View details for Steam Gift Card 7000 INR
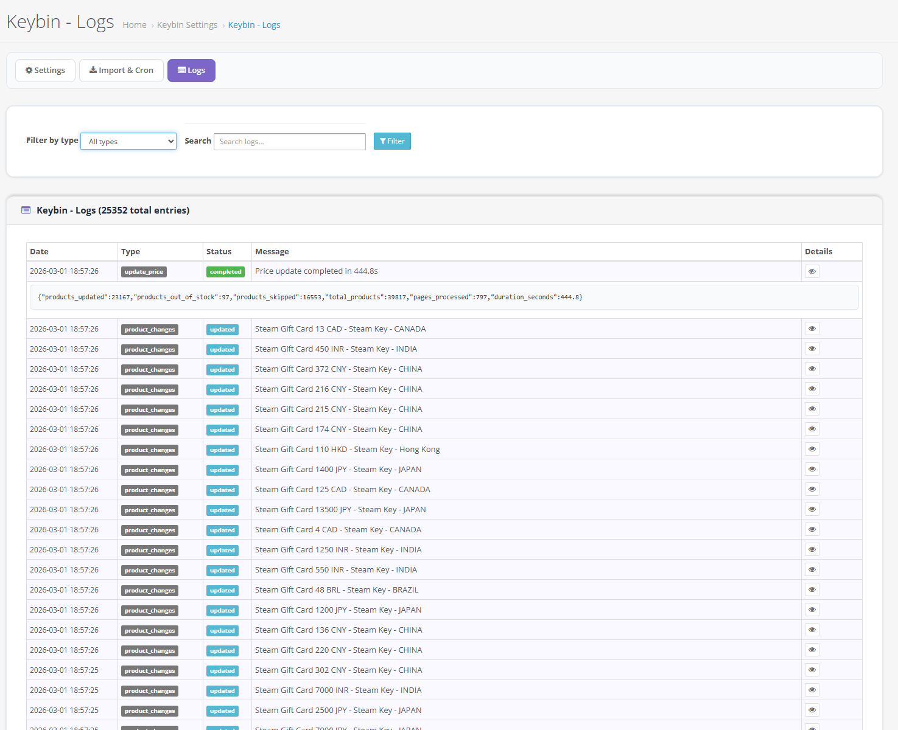Viewport: 898px width, 730px height. tap(812, 690)
